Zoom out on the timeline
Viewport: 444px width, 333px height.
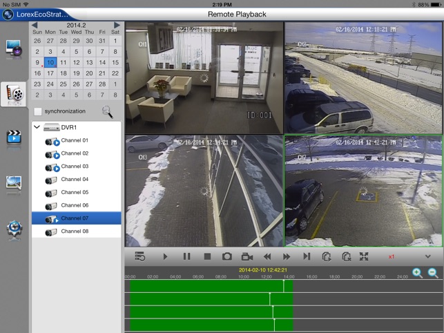coord(433,274)
